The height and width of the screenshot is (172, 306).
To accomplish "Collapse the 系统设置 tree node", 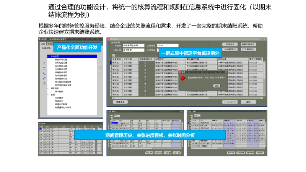I will [49, 56].
